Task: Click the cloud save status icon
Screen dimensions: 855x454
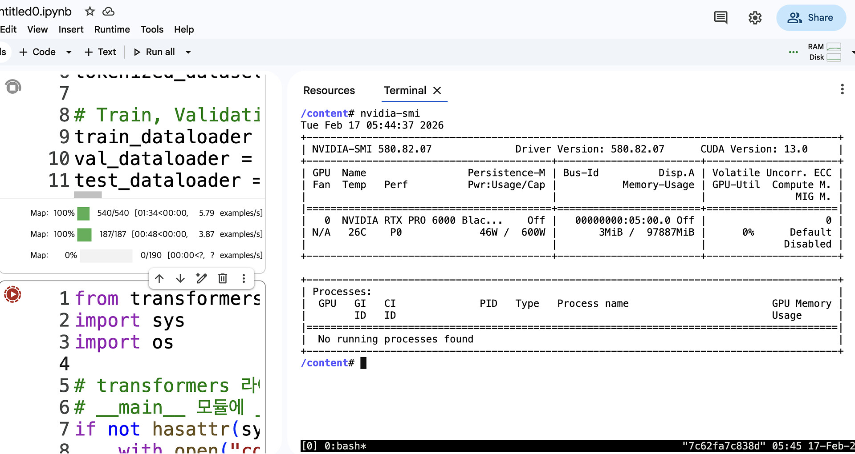Action: click(108, 12)
